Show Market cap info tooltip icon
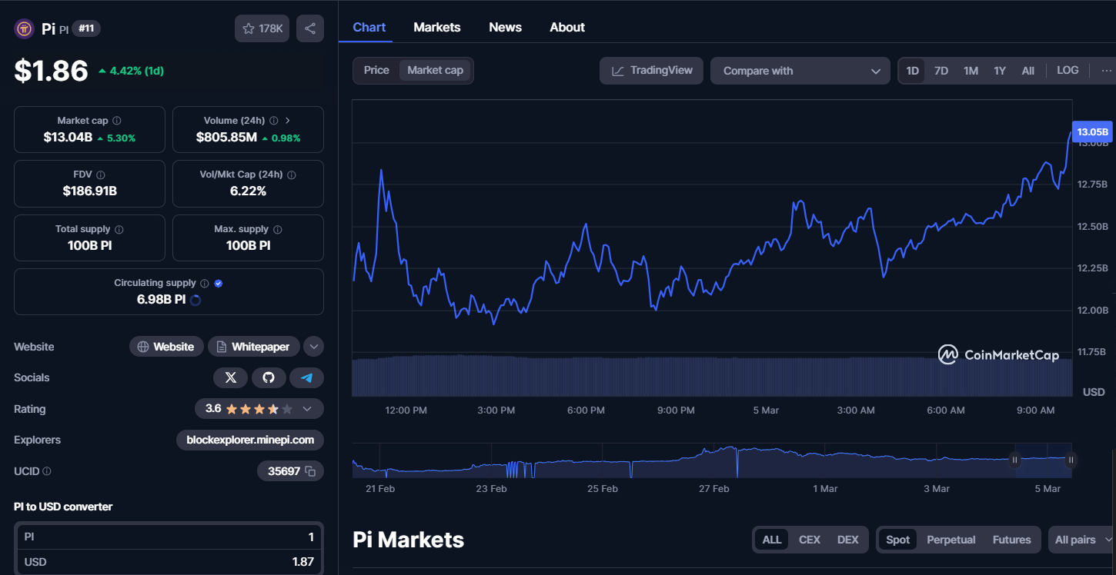The width and height of the screenshot is (1116, 575). [x=117, y=121]
